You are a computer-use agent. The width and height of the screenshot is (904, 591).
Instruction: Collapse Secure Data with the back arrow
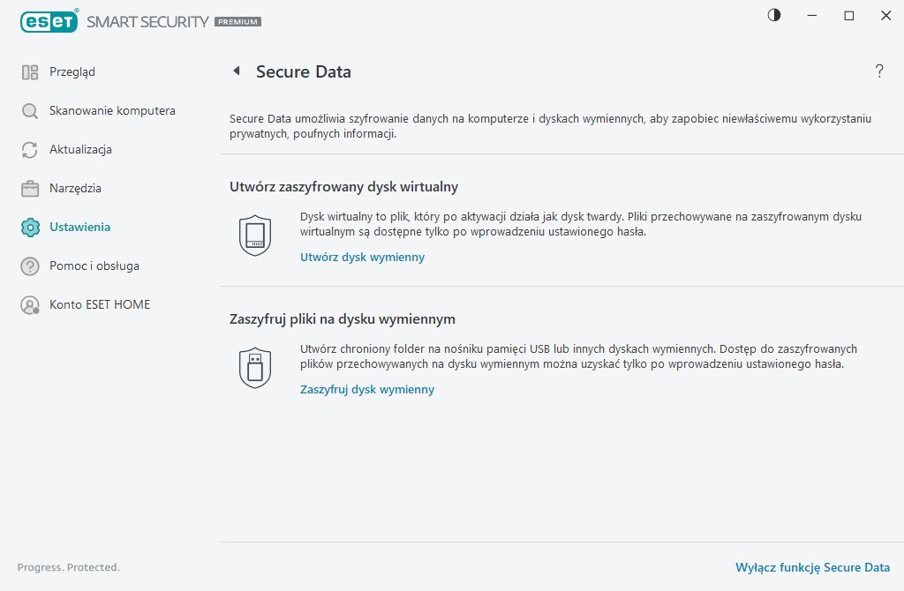pyautogui.click(x=236, y=71)
